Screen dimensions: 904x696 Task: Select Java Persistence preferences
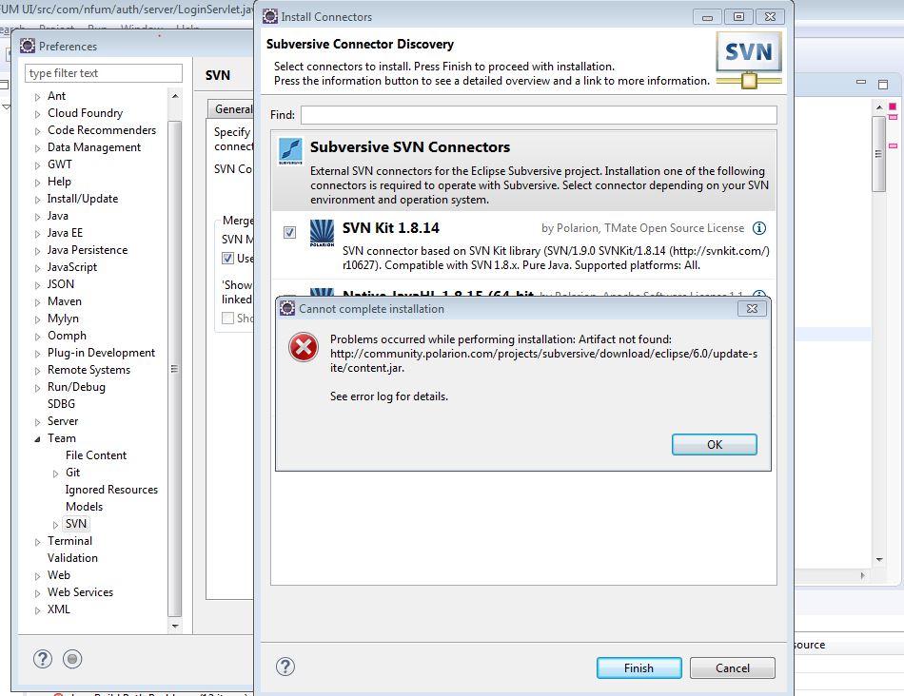point(88,250)
